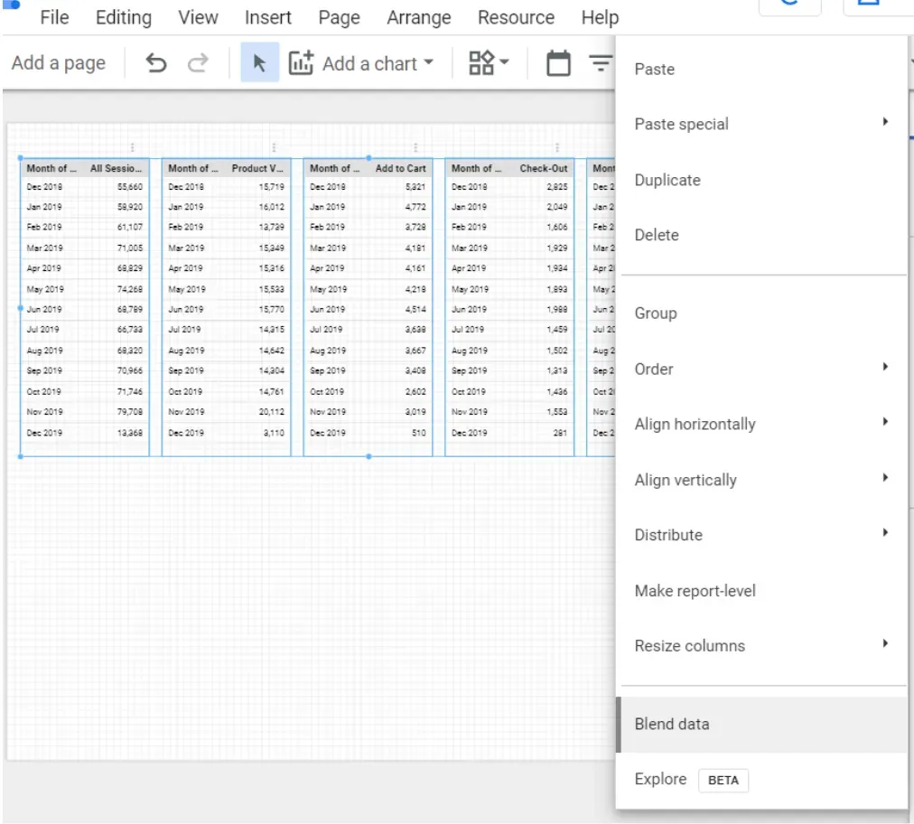Open the Page menu
Image resolution: width=914 pixels, height=824 pixels.
340,17
